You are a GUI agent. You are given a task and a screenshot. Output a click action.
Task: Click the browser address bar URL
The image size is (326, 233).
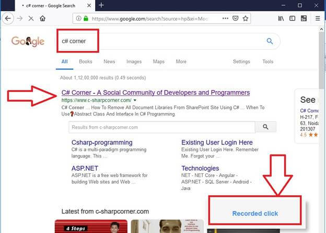click(x=150, y=19)
